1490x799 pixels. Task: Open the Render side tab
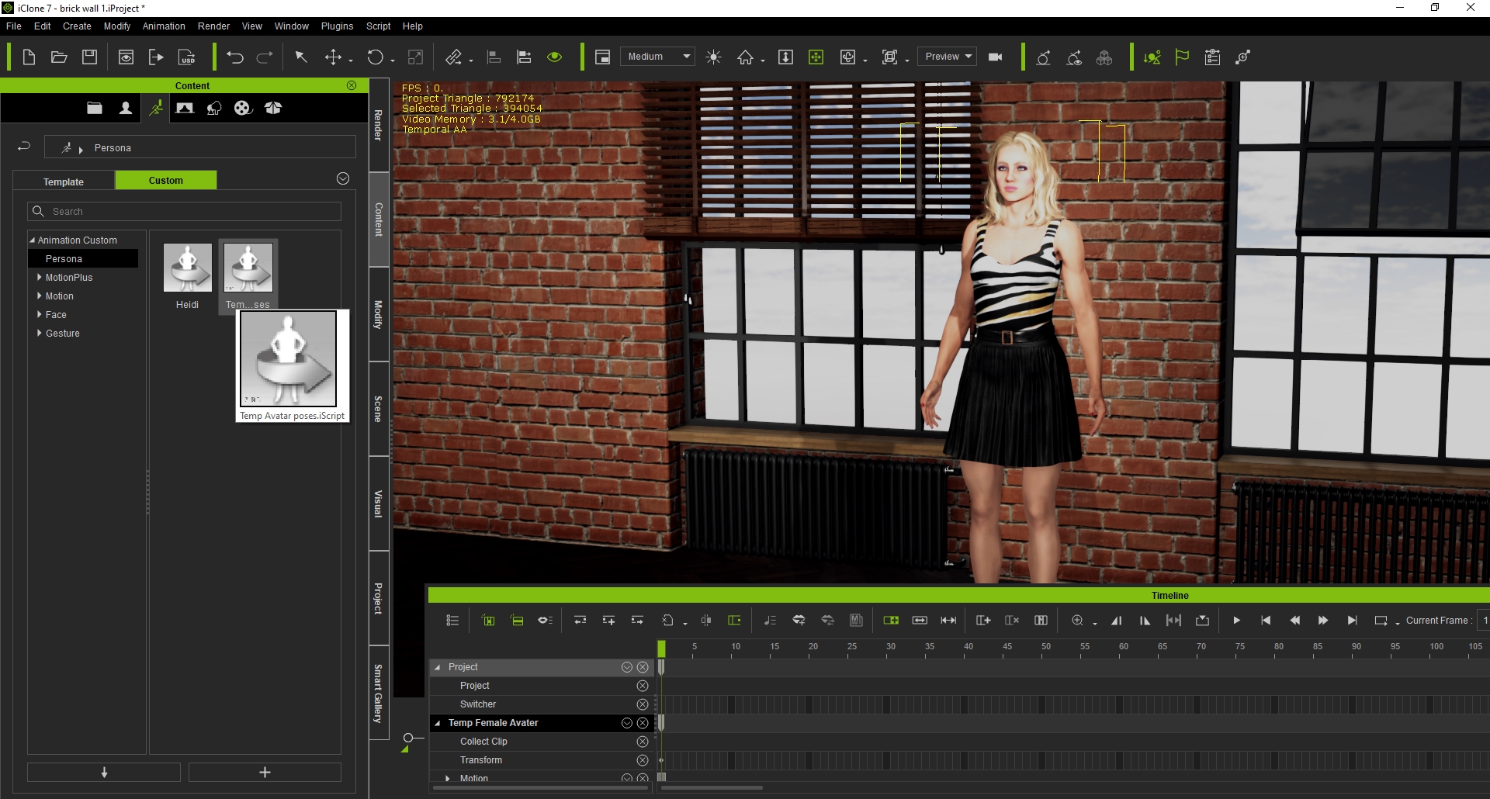(378, 124)
